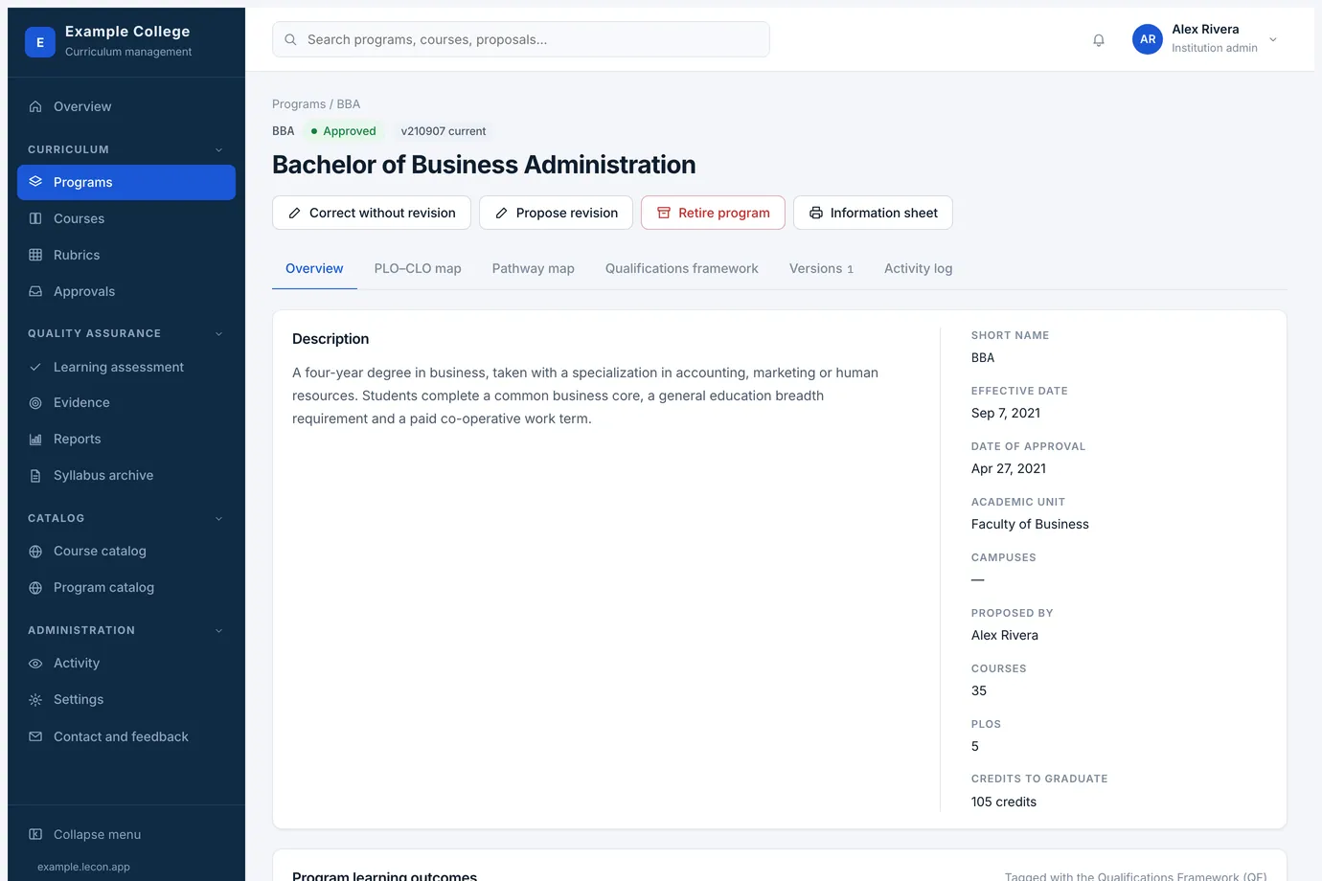Click the Approved status badge
1322x881 pixels.
(x=343, y=131)
